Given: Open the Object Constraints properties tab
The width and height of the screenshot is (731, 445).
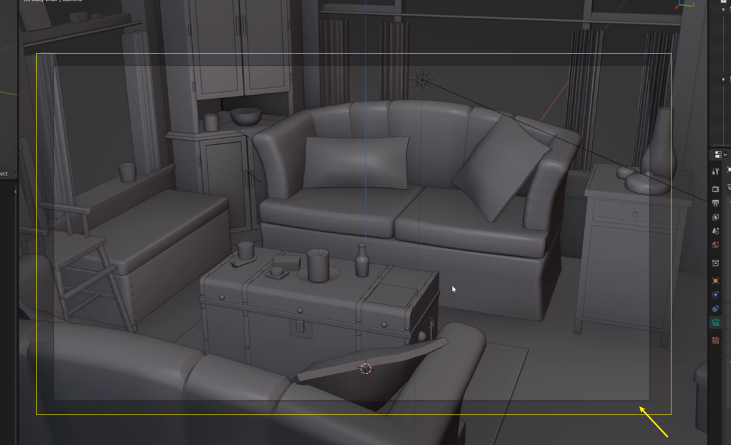Looking at the screenshot, I should (x=715, y=308).
